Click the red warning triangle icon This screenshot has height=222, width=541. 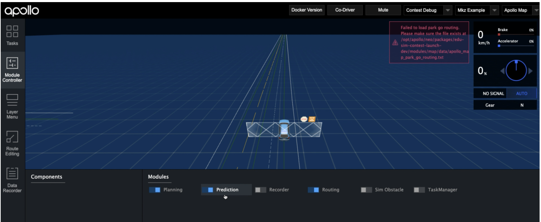(395, 42)
